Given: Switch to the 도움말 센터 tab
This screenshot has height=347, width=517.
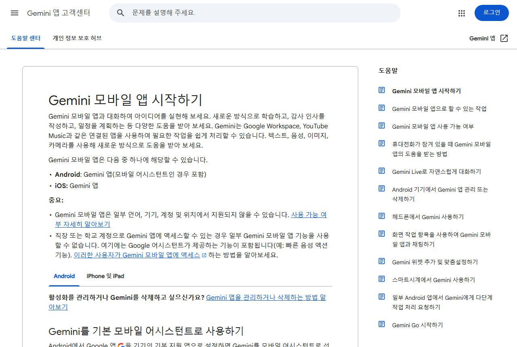Looking at the screenshot, I should point(26,38).
